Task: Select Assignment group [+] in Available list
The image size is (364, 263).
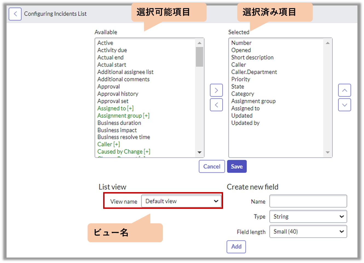Action: click(123, 115)
